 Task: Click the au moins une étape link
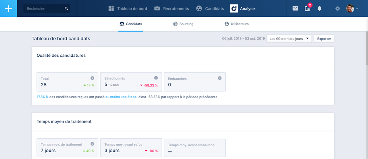click(x=121, y=97)
